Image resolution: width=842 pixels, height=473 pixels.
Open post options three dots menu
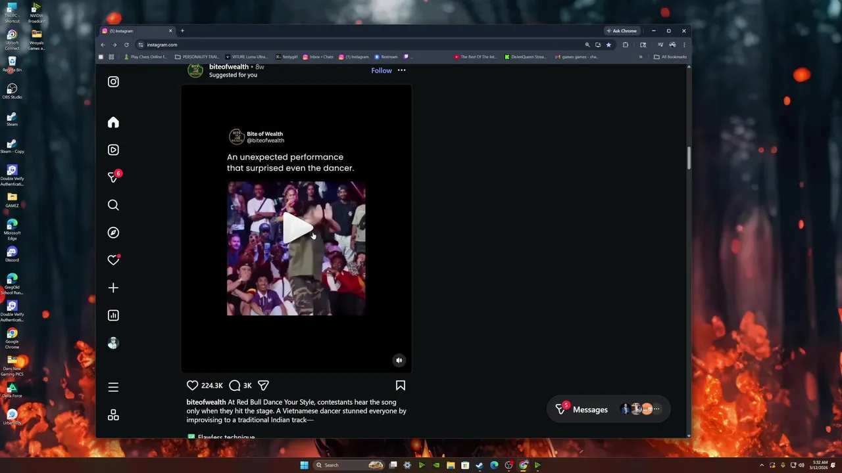pos(401,70)
